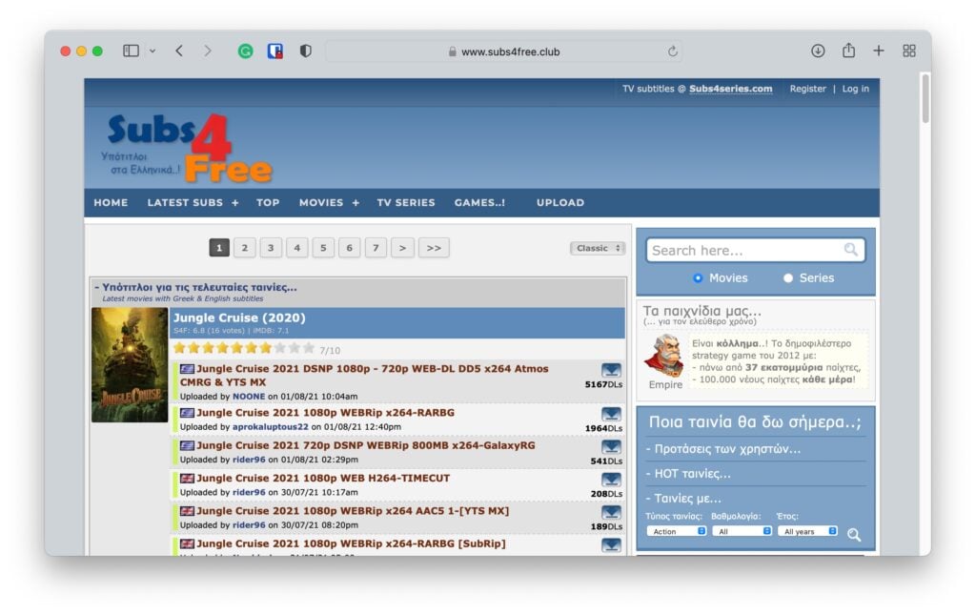Open the Classic view dropdown
Image resolution: width=976 pixels, height=615 pixels.
598,248
